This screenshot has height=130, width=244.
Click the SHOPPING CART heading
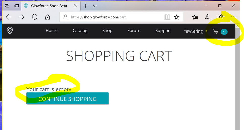click(119, 56)
